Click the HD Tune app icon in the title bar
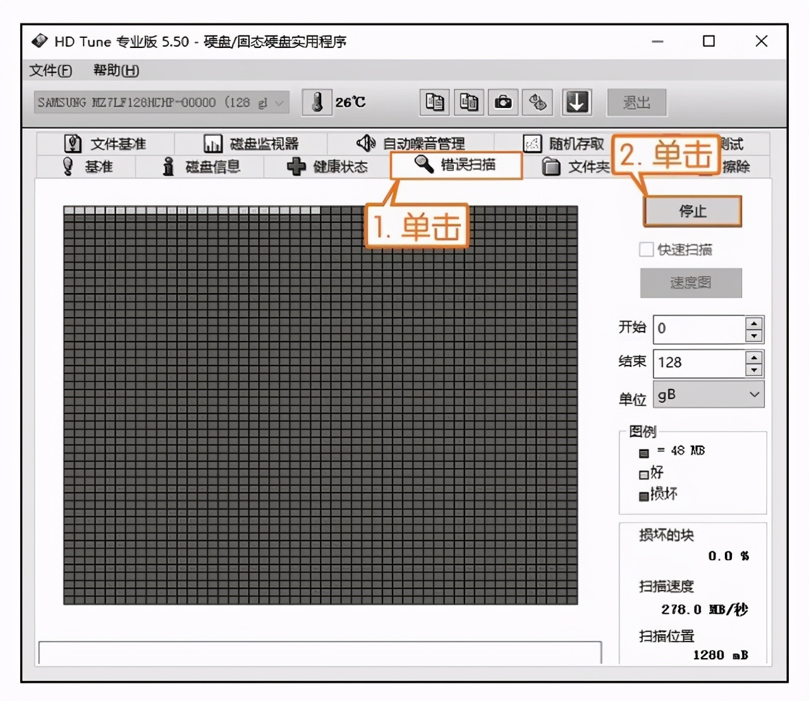 click(x=39, y=41)
